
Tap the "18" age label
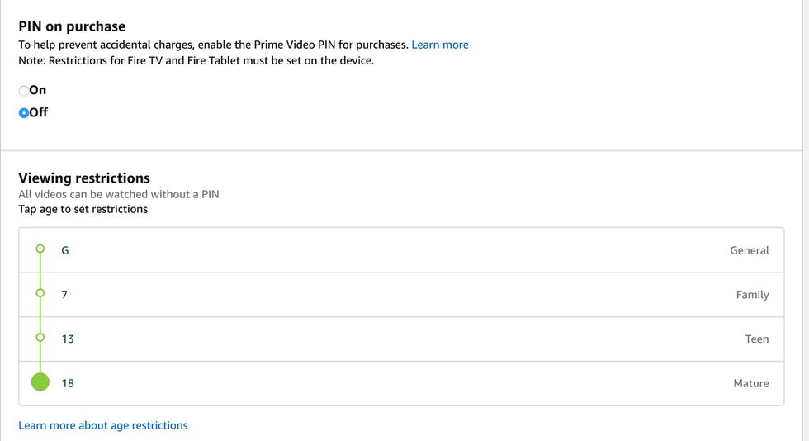pyautogui.click(x=68, y=383)
